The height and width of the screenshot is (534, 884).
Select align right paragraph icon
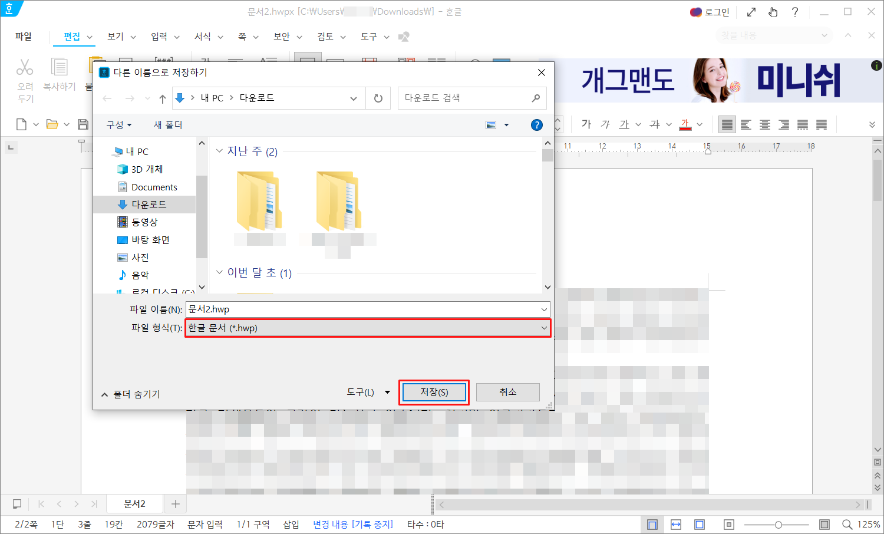784,124
